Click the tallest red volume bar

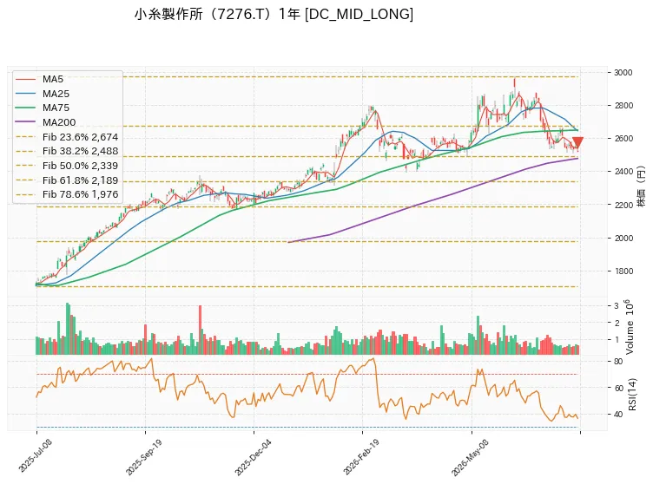[201, 330]
